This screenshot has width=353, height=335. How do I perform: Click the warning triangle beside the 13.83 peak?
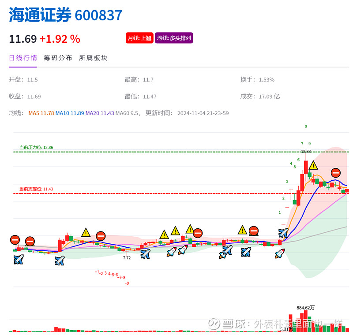[313, 165]
